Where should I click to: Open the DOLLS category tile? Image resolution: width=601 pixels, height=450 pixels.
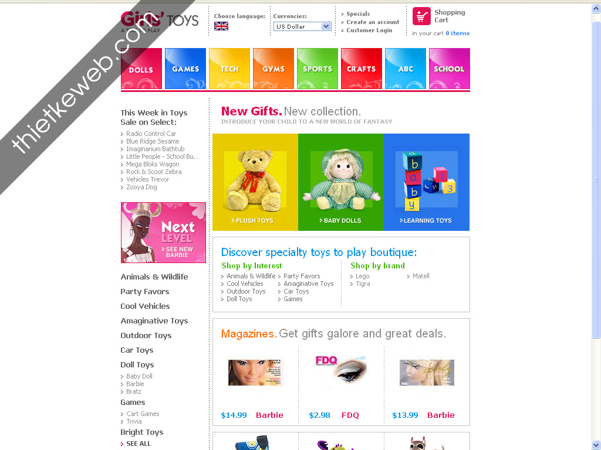click(x=141, y=69)
